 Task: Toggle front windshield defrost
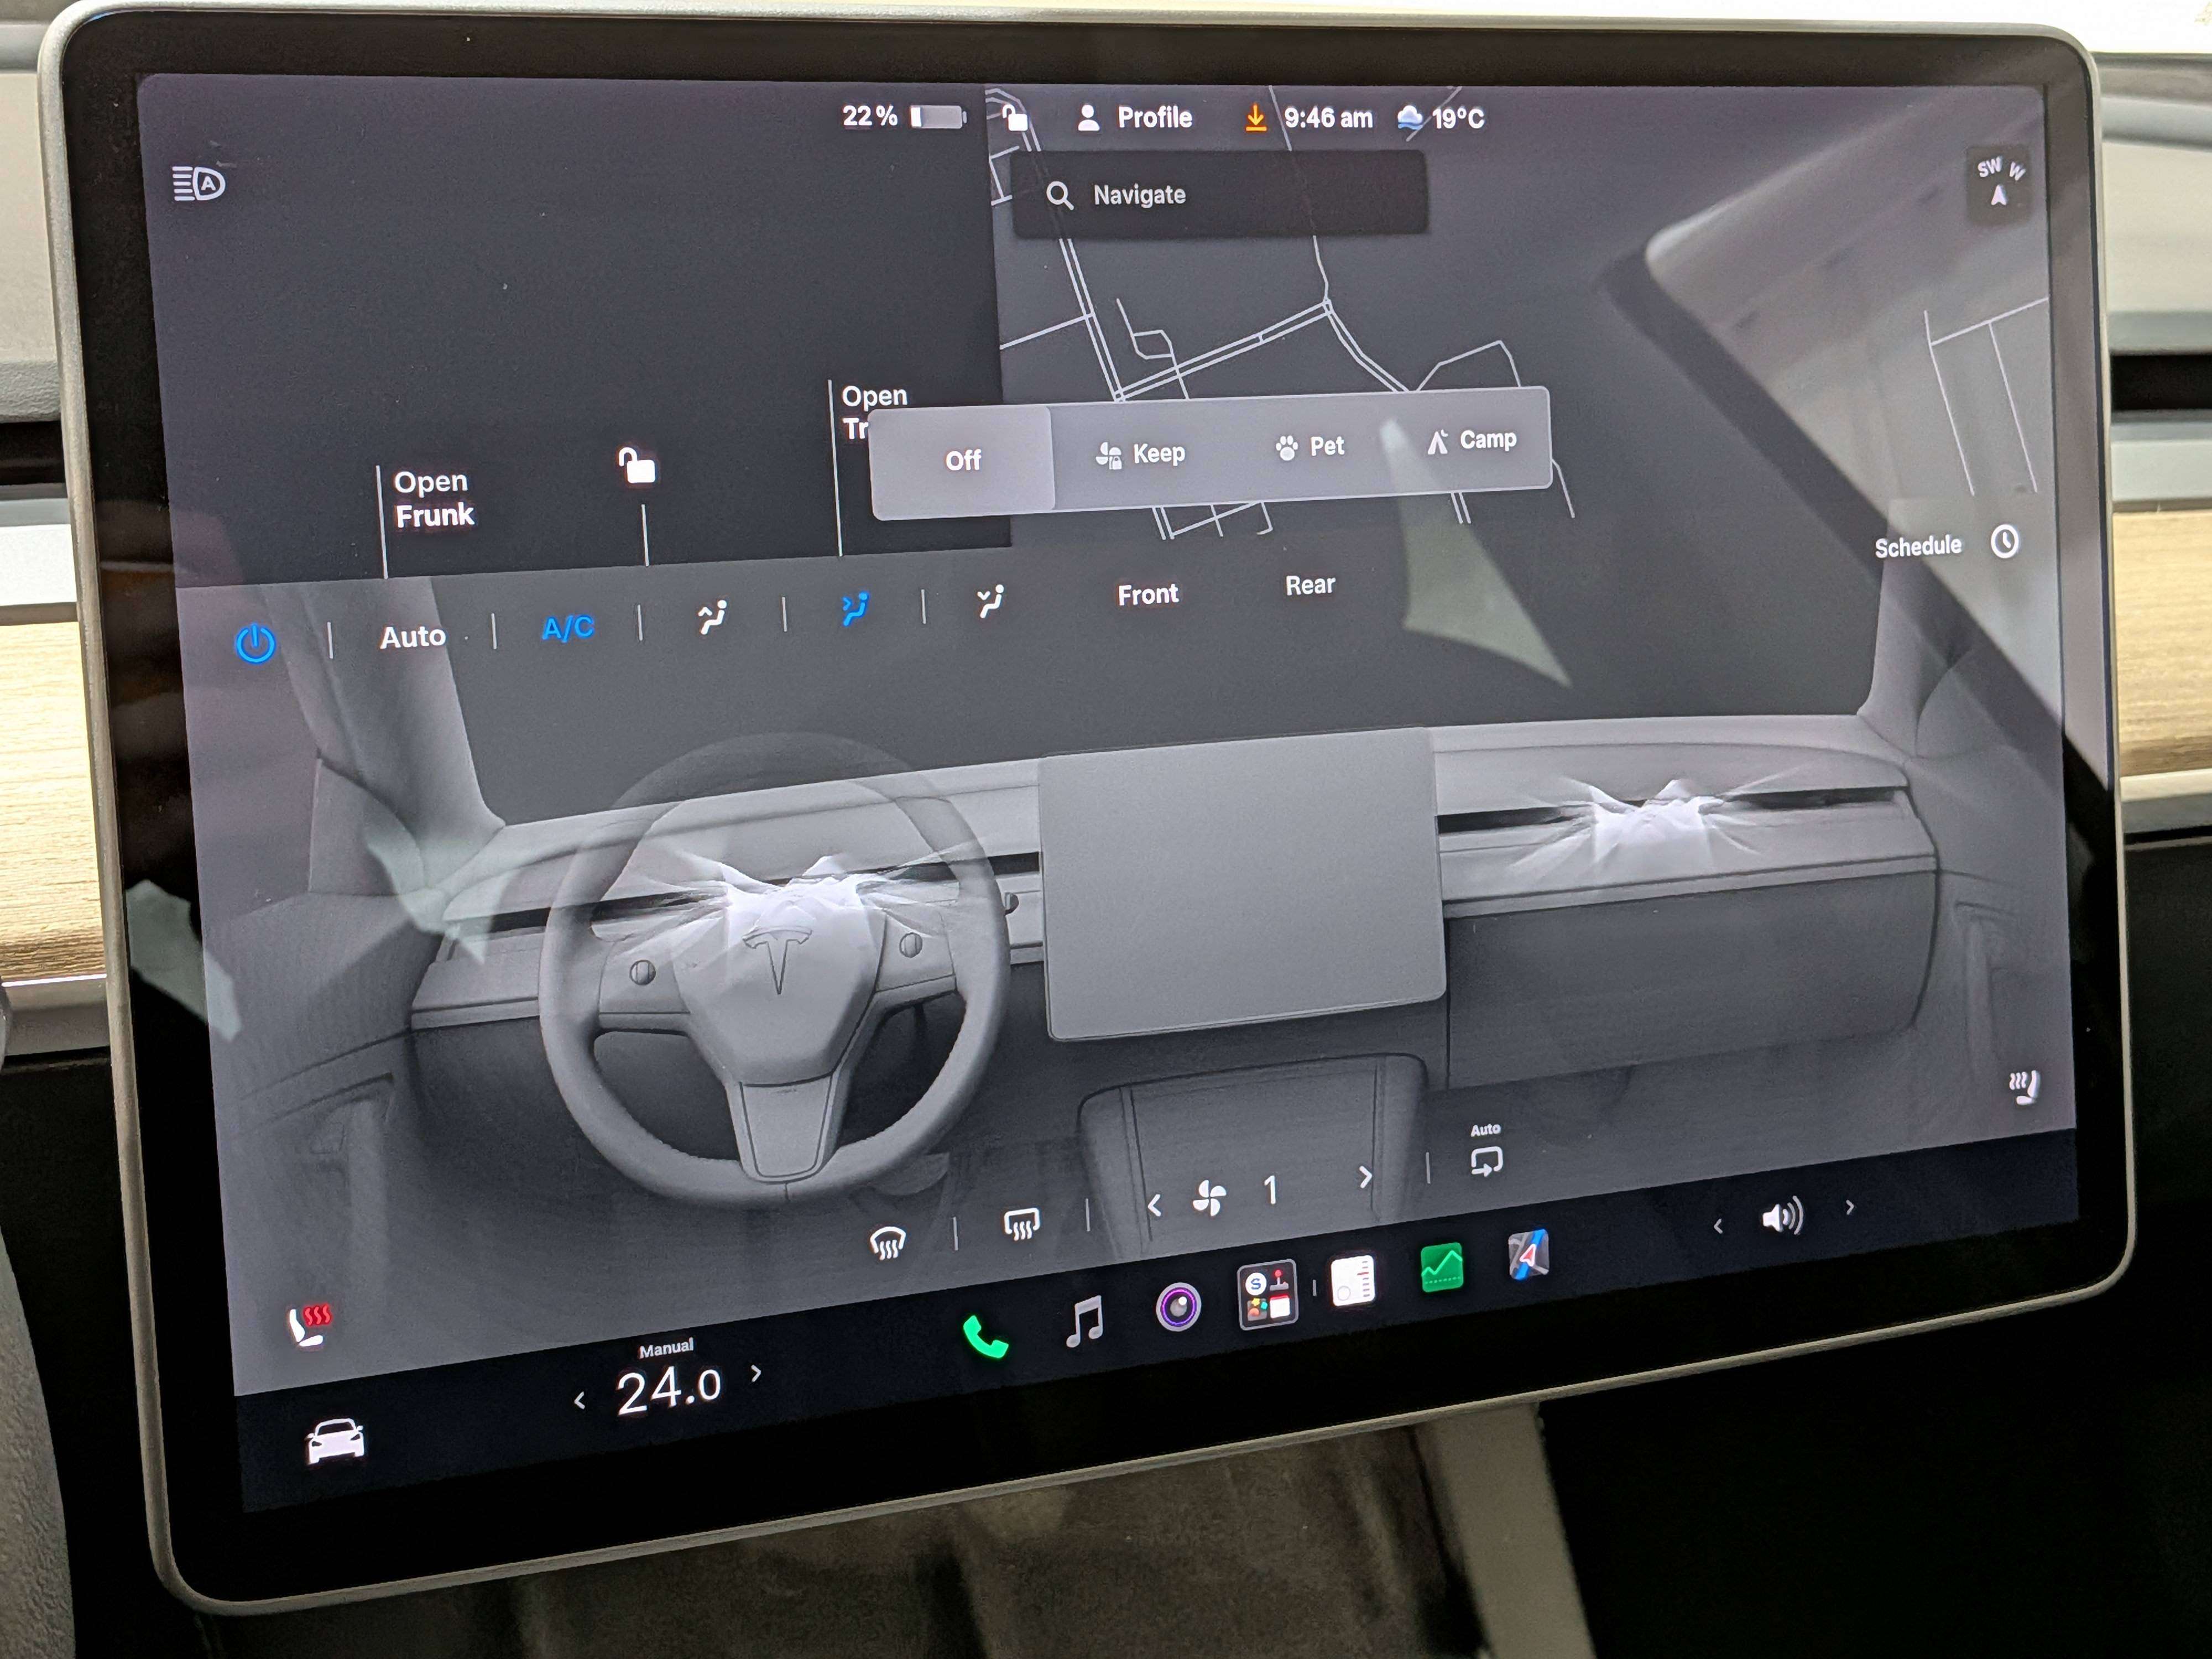[x=887, y=1243]
